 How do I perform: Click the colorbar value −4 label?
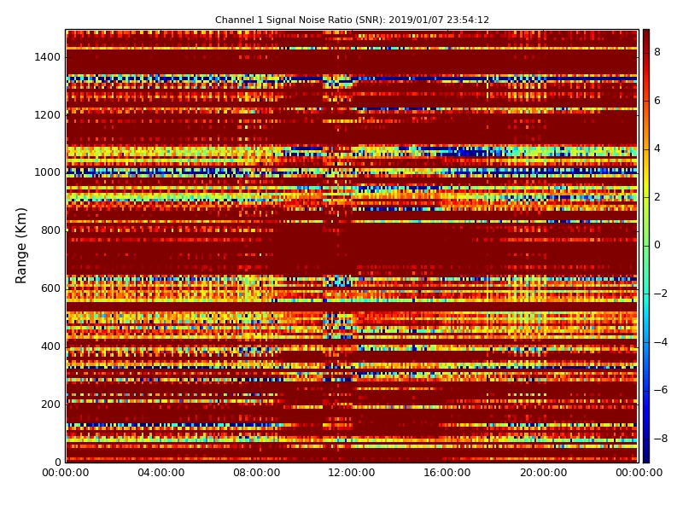coord(661,342)
